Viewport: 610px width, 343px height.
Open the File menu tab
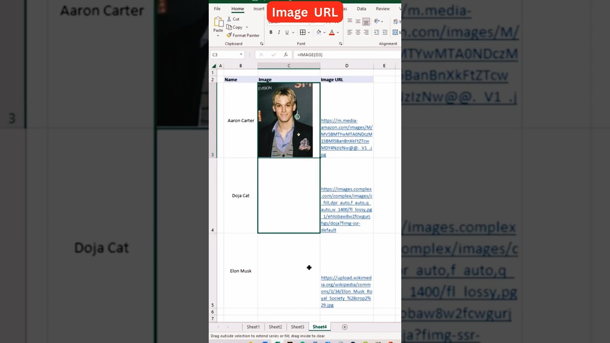coord(217,9)
